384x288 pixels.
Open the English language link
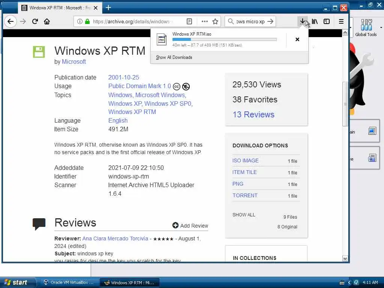[118, 121]
